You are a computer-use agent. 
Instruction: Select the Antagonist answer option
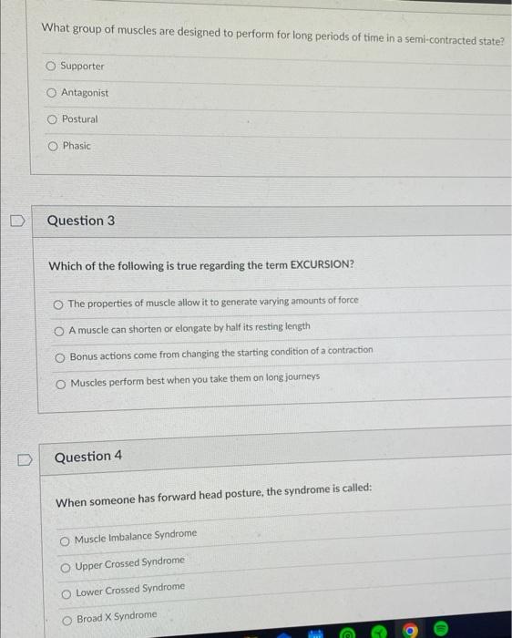51,93
